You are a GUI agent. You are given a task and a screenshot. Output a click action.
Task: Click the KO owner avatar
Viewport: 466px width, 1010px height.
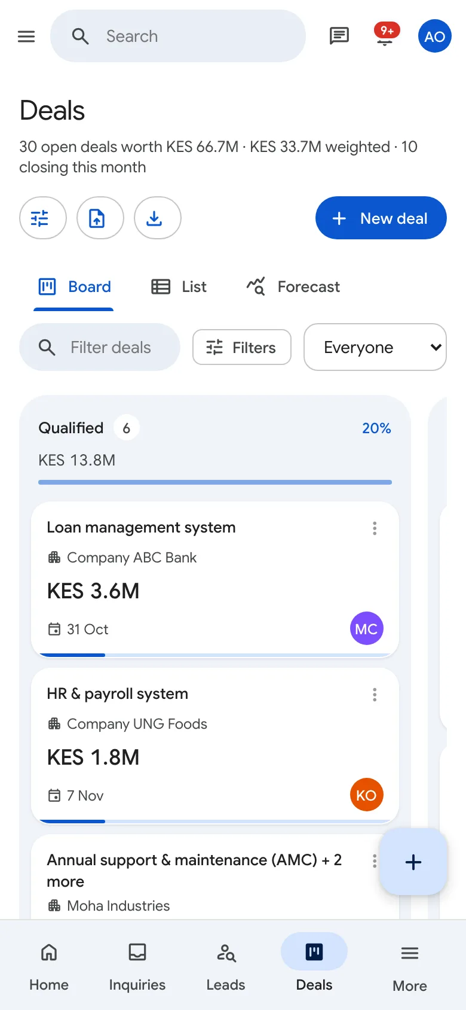pos(367,795)
